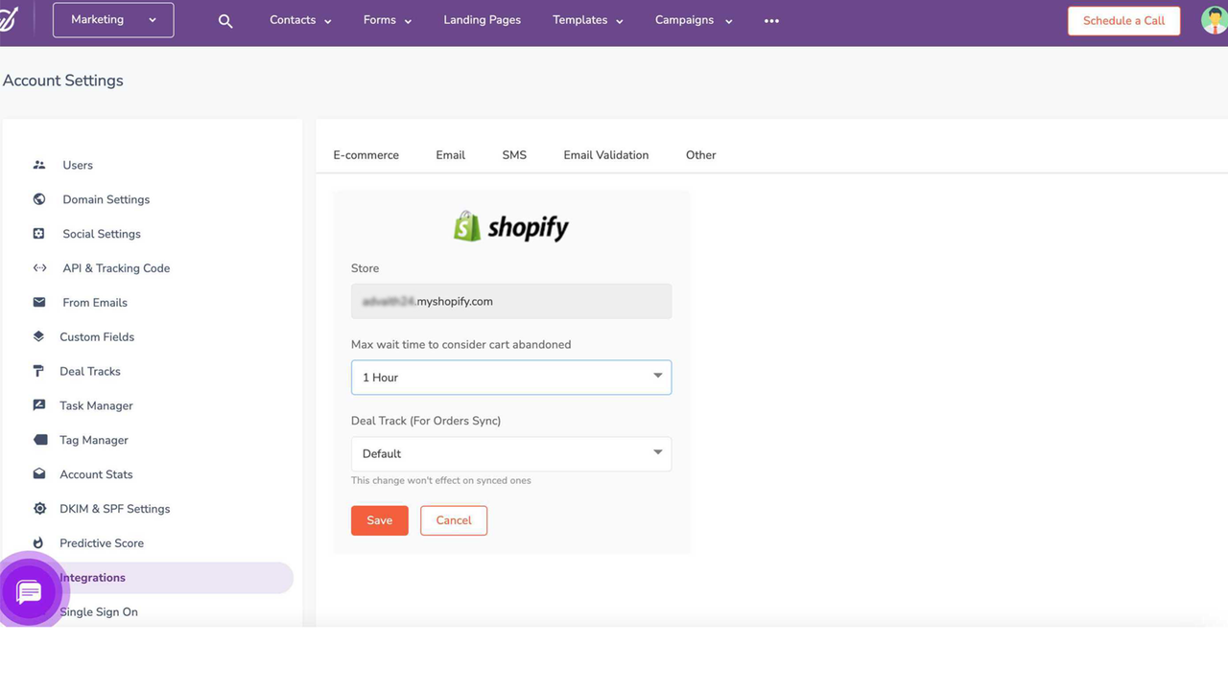1228x690 pixels.
Task: Open From Emails envelope icon
Action: click(x=39, y=302)
